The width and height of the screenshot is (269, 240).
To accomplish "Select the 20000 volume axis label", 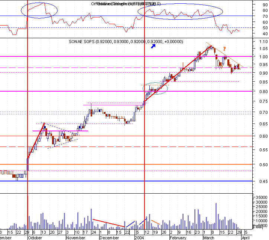I will click(x=262, y=211).
